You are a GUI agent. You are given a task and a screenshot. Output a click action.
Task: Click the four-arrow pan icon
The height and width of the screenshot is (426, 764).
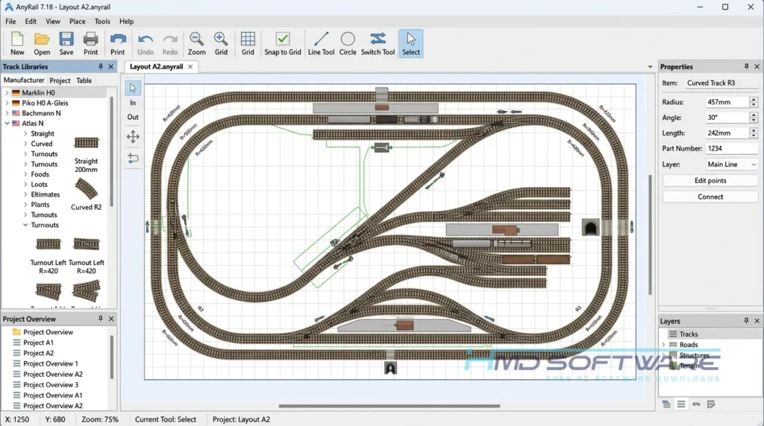[x=133, y=136]
